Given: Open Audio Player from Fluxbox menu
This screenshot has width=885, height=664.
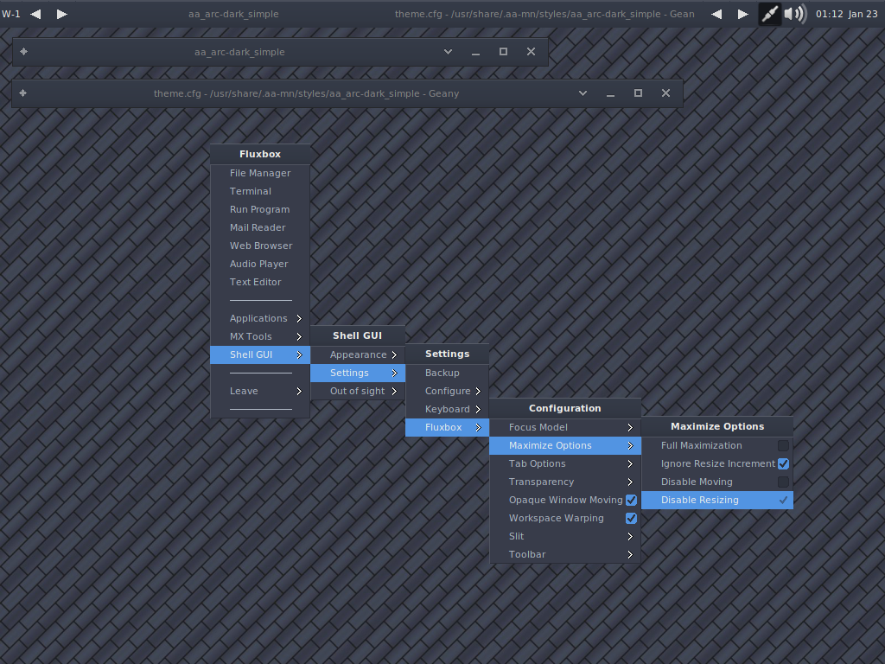Looking at the screenshot, I should click(x=260, y=264).
